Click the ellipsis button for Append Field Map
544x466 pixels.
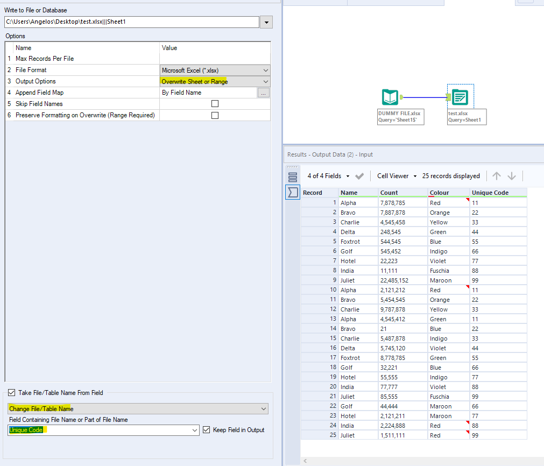[x=265, y=93]
